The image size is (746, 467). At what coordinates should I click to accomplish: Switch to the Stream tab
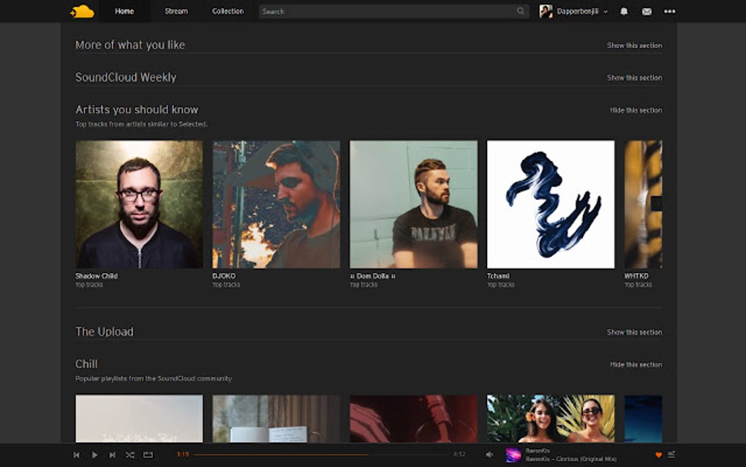pos(176,11)
